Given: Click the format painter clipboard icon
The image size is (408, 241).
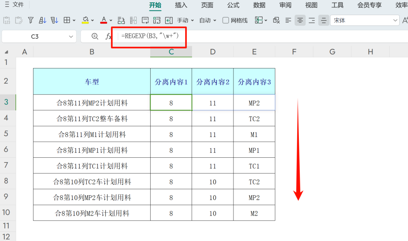Looking at the screenshot, I should pyautogui.click(x=19, y=20).
